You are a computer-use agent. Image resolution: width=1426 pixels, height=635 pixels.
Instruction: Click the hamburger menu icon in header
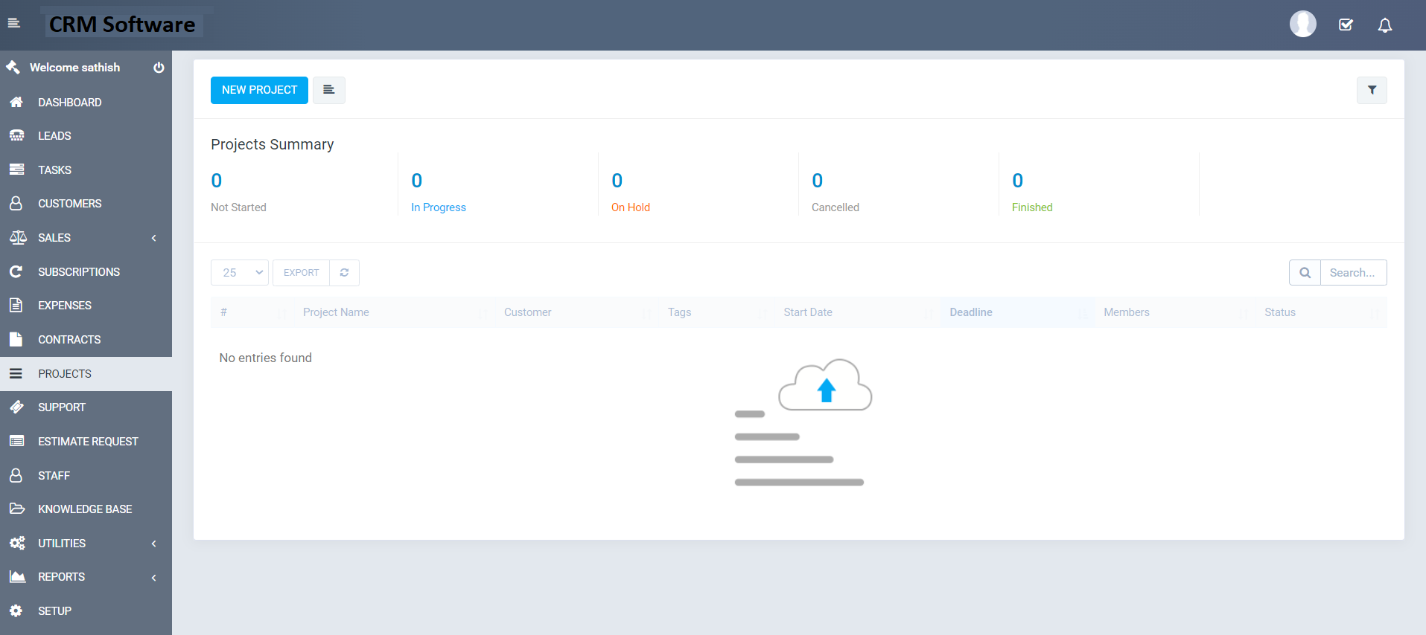click(13, 23)
